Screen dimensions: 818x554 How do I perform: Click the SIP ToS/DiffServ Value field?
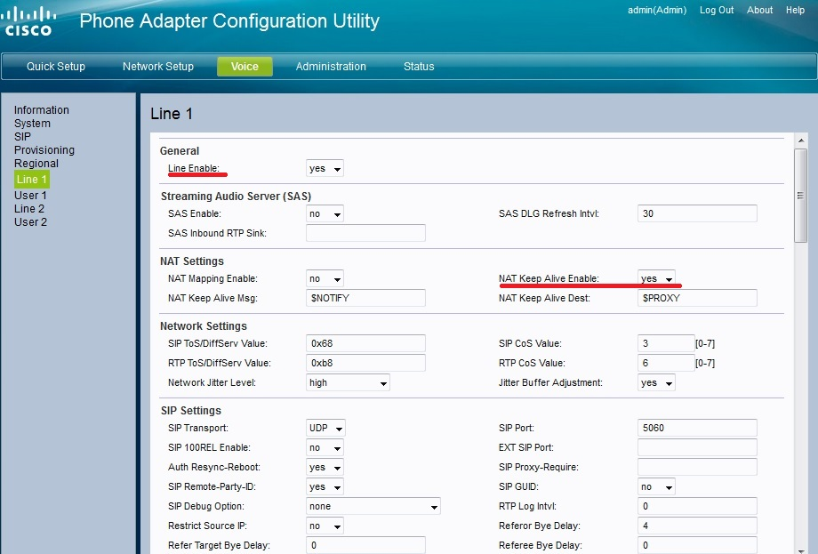(x=365, y=344)
